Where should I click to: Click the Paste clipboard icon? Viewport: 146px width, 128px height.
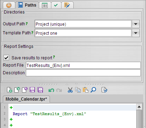pos(86,90)
